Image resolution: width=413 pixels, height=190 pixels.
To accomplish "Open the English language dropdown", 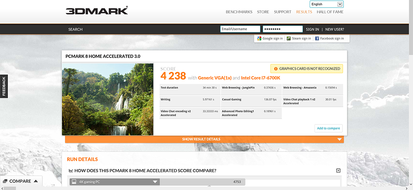I will (x=326, y=4).
